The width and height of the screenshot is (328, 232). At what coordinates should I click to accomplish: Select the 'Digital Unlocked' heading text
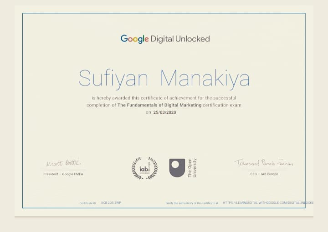point(180,39)
